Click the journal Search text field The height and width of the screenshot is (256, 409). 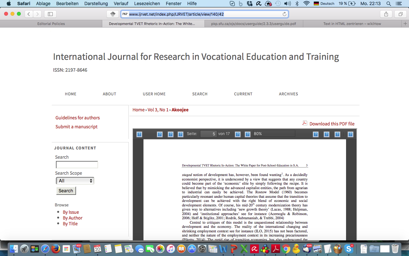point(77,165)
